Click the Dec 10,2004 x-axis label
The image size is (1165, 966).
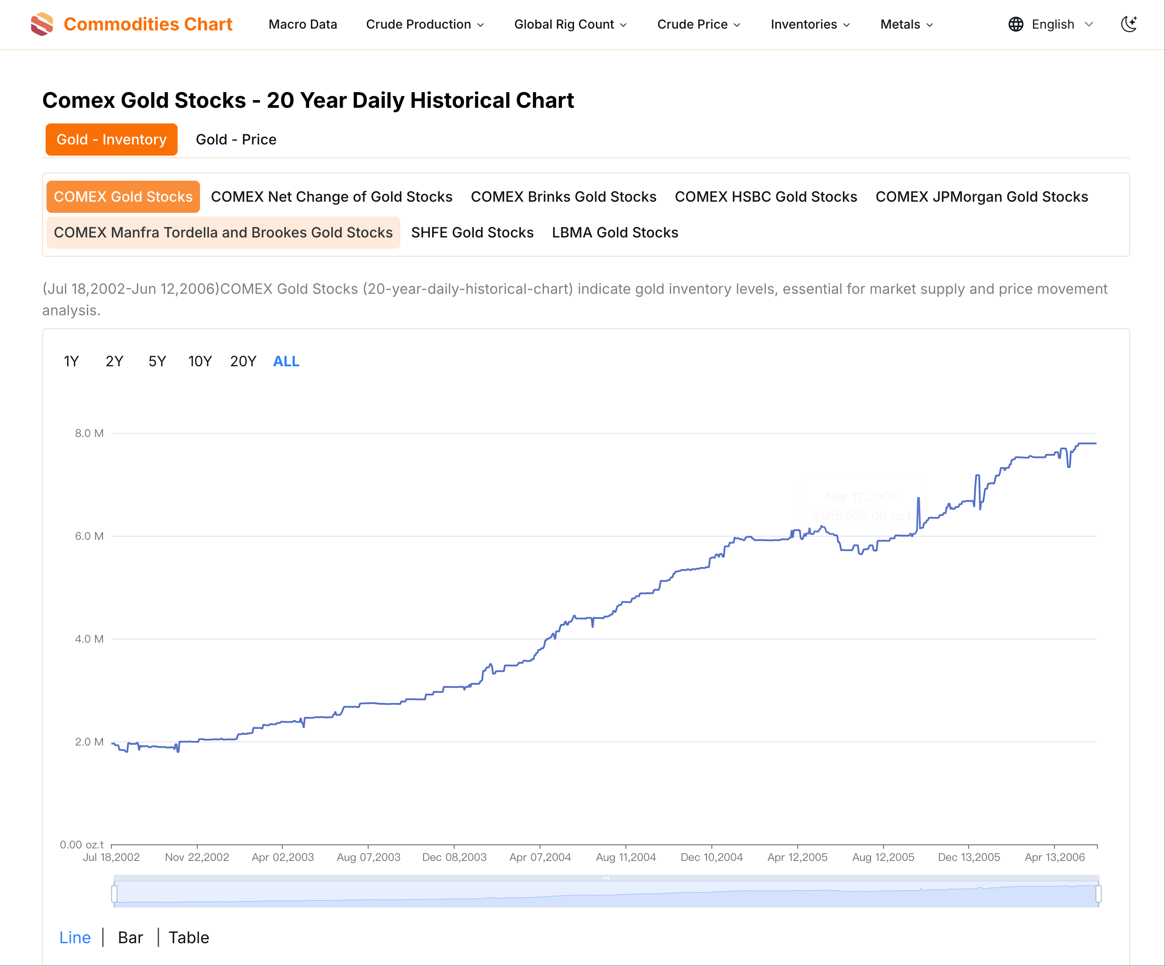(x=712, y=857)
